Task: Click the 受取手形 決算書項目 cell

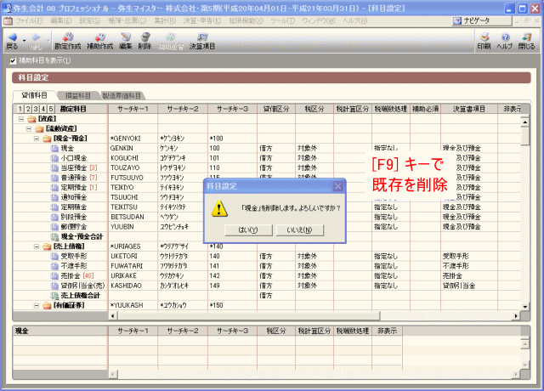Action: [x=469, y=257]
